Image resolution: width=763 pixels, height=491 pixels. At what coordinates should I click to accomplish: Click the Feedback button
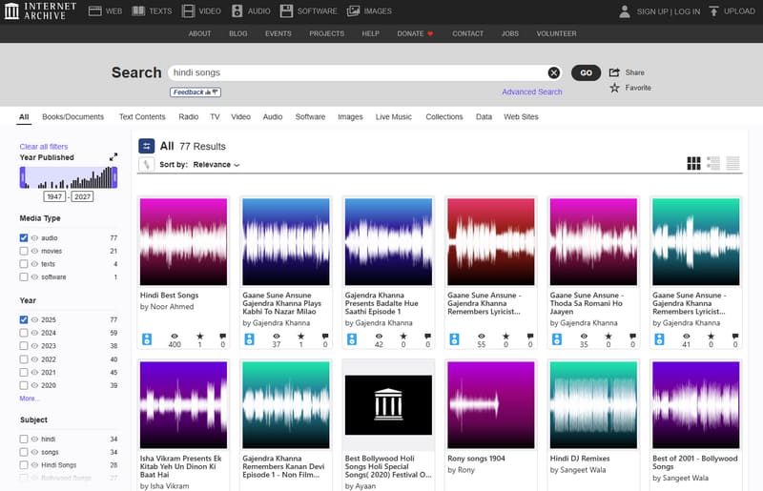196,92
